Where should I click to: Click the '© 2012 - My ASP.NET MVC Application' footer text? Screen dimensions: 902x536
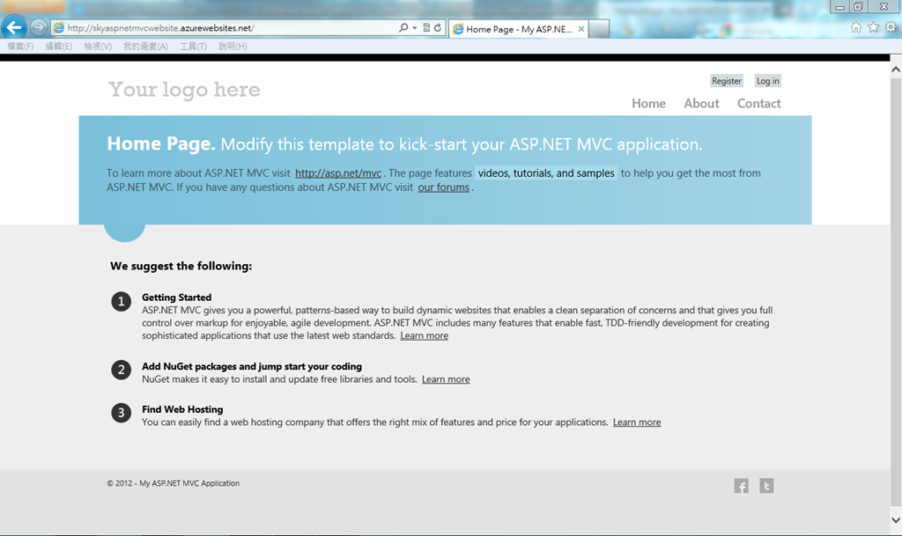(174, 483)
